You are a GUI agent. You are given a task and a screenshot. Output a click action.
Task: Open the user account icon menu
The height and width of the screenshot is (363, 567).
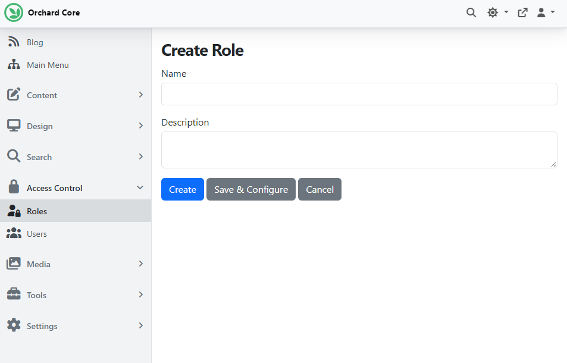541,12
